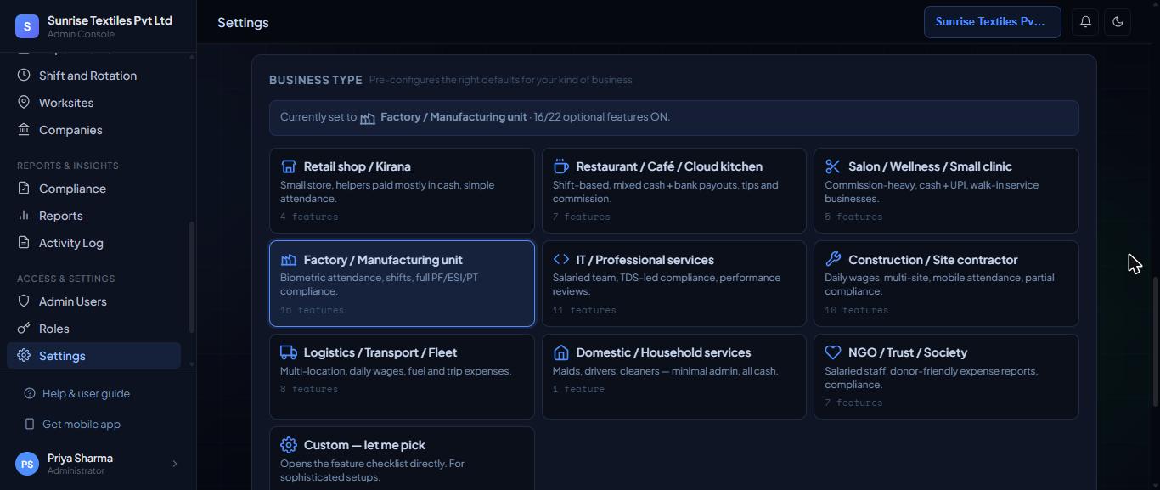Choose Custom — let me pick card

point(402,459)
